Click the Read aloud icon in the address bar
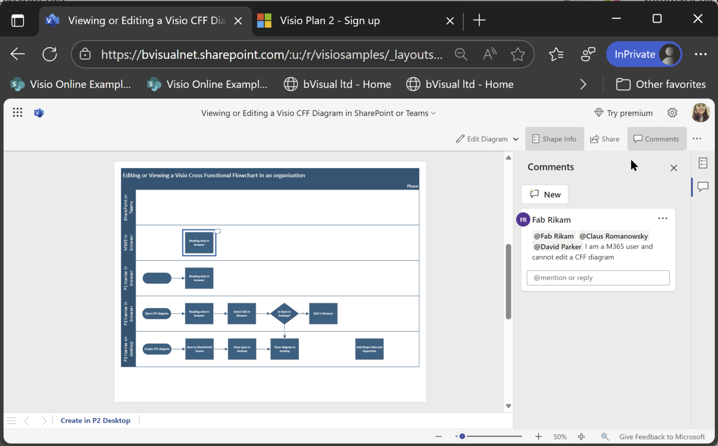The width and height of the screenshot is (718, 446). click(x=489, y=54)
